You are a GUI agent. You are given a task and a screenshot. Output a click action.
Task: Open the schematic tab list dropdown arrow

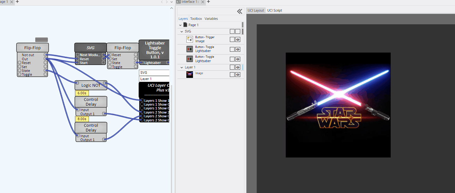pos(172,2)
